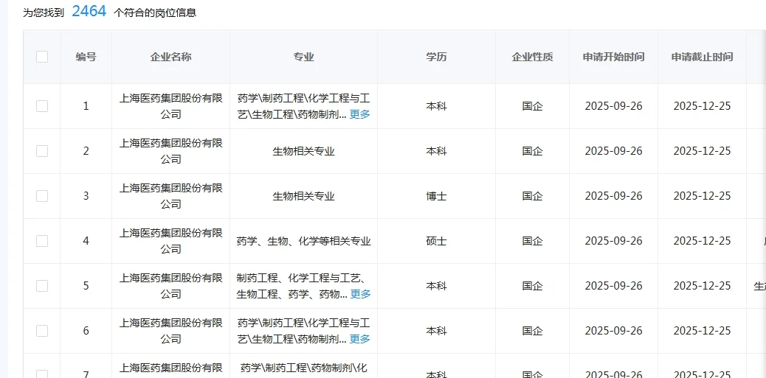Select start date 2025-09-26 in row 4
The height and width of the screenshot is (378, 766).
pyautogui.click(x=613, y=241)
